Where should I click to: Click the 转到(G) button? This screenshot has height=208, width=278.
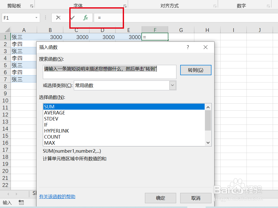pyautogui.click(x=196, y=70)
